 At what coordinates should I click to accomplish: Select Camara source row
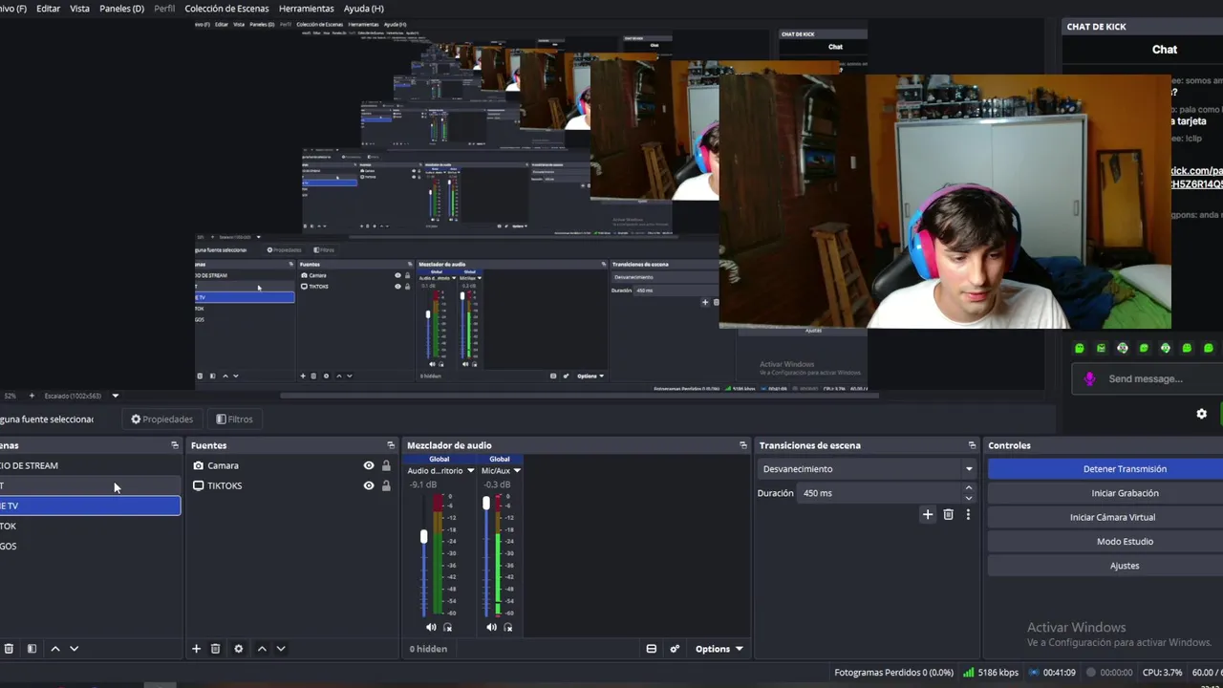pyautogui.click(x=290, y=465)
